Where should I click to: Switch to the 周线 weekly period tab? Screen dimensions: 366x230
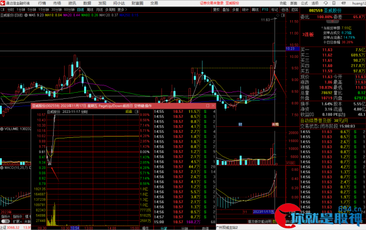pyautogui.click(x=90, y=10)
